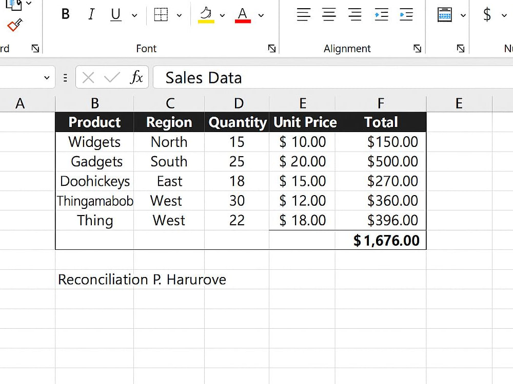Select the Unit Price header cell

302,122
